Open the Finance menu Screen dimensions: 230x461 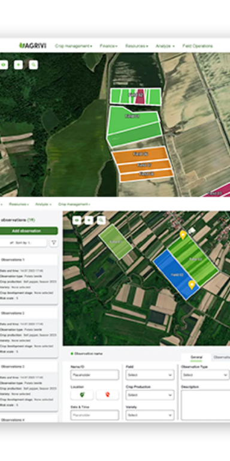coord(108,46)
